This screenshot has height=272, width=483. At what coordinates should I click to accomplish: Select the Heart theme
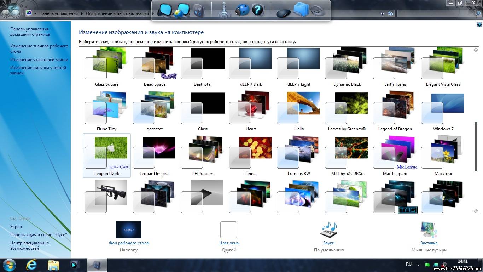(251, 111)
